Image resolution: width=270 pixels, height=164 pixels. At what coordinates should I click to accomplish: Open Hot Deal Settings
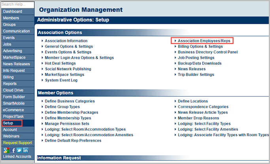point(60,63)
